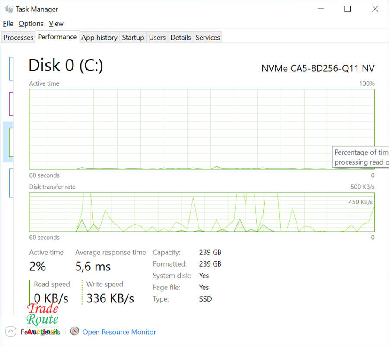Go to the App history tab
The image size is (389, 346).
(x=99, y=38)
